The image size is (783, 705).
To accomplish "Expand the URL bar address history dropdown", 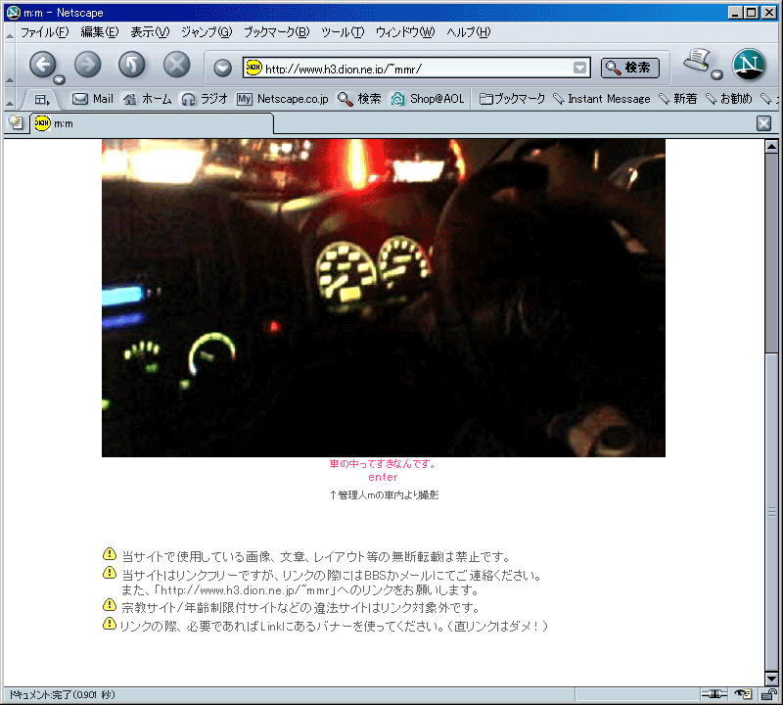I will (579, 68).
